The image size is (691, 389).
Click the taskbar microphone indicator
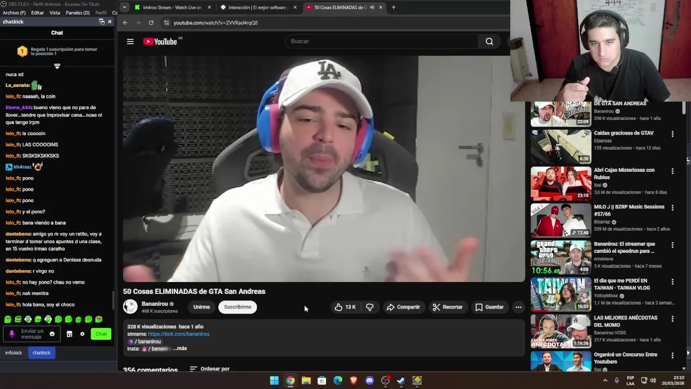617,380
